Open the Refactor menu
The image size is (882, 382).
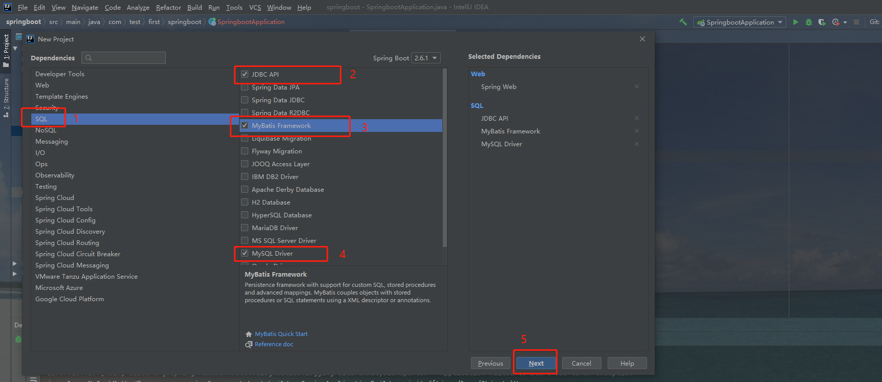pos(168,7)
